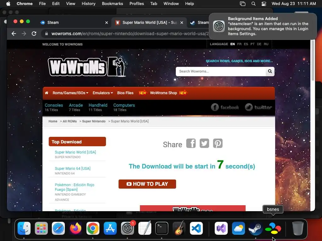Open System Settings dock icon

[x=127, y=228]
